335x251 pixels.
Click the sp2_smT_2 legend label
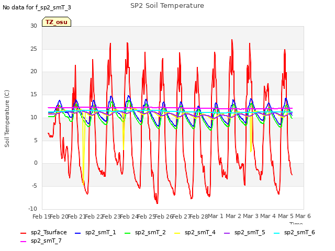click(150, 232)
